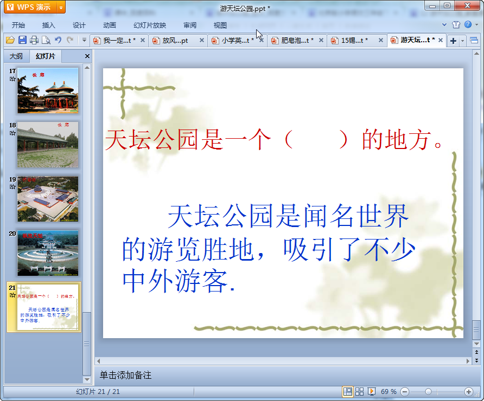Open the 视图 menu tab
This screenshot has width=484, height=401.
click(x=220, y=25)
